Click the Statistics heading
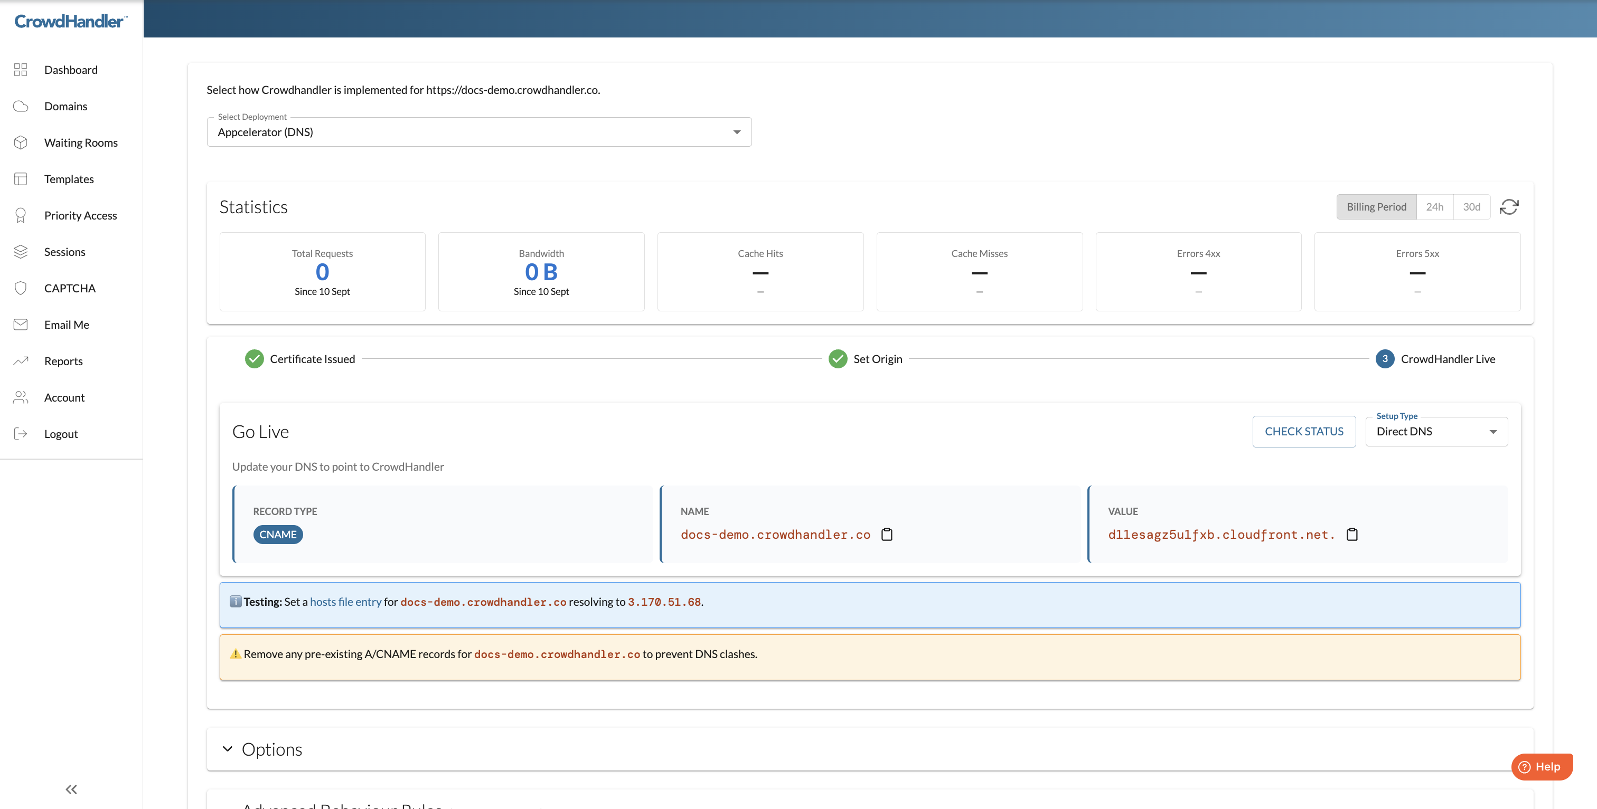 (x=253, y=207)
